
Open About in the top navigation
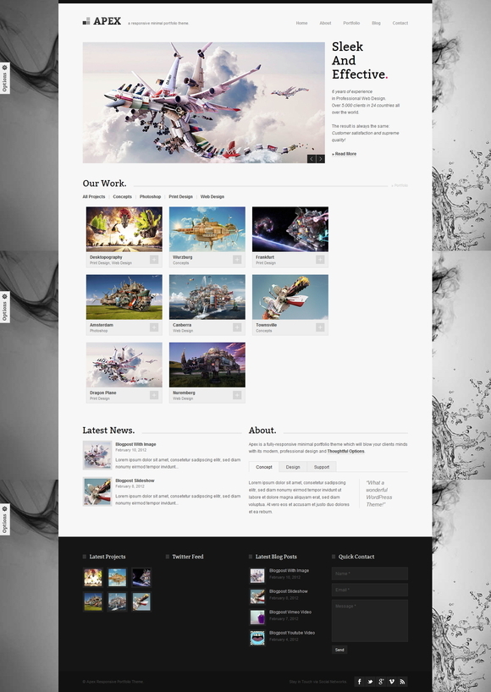click(325, 23)
